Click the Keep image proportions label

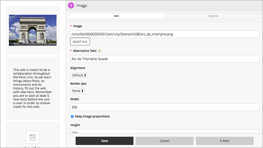point(92,117)
